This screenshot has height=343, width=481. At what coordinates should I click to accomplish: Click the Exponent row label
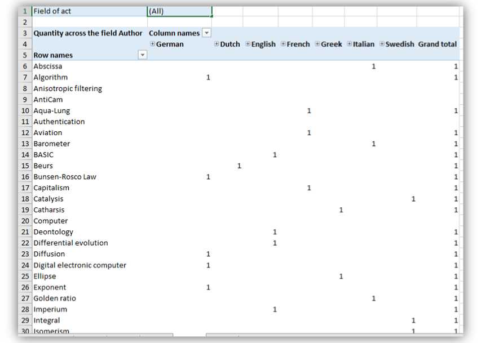50,287
